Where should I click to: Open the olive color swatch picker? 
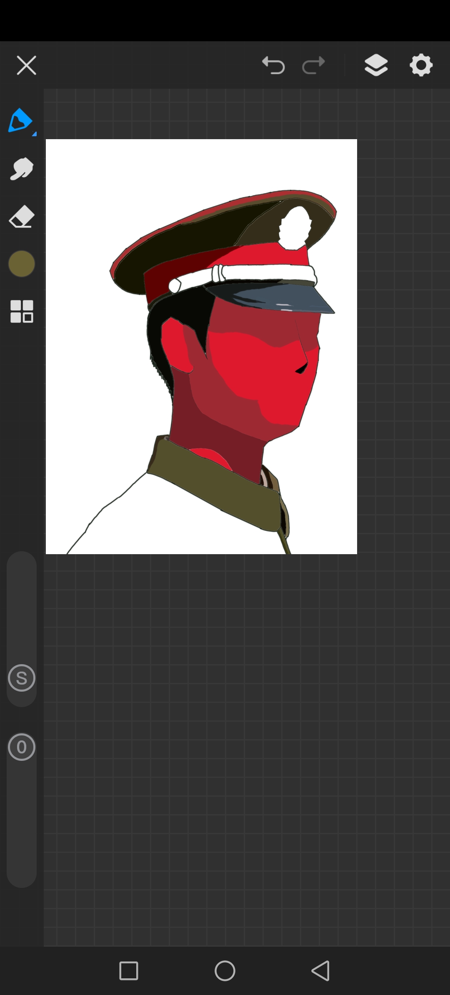tap(22, 264)
